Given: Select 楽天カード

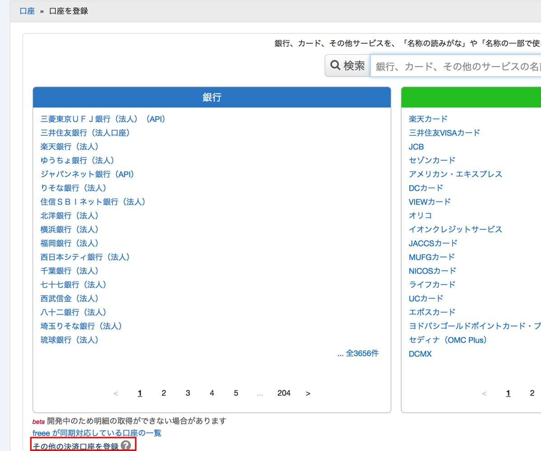Looking at the screenshot, I should (428, 119).
